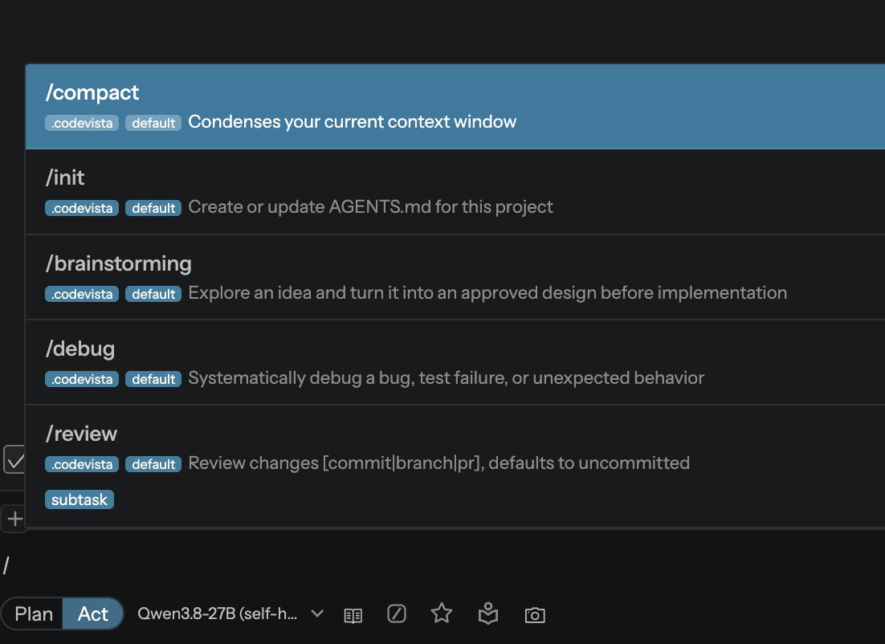Click the slash command icon
The height and width of the screenshot is (644, 885).
point(397,613)
